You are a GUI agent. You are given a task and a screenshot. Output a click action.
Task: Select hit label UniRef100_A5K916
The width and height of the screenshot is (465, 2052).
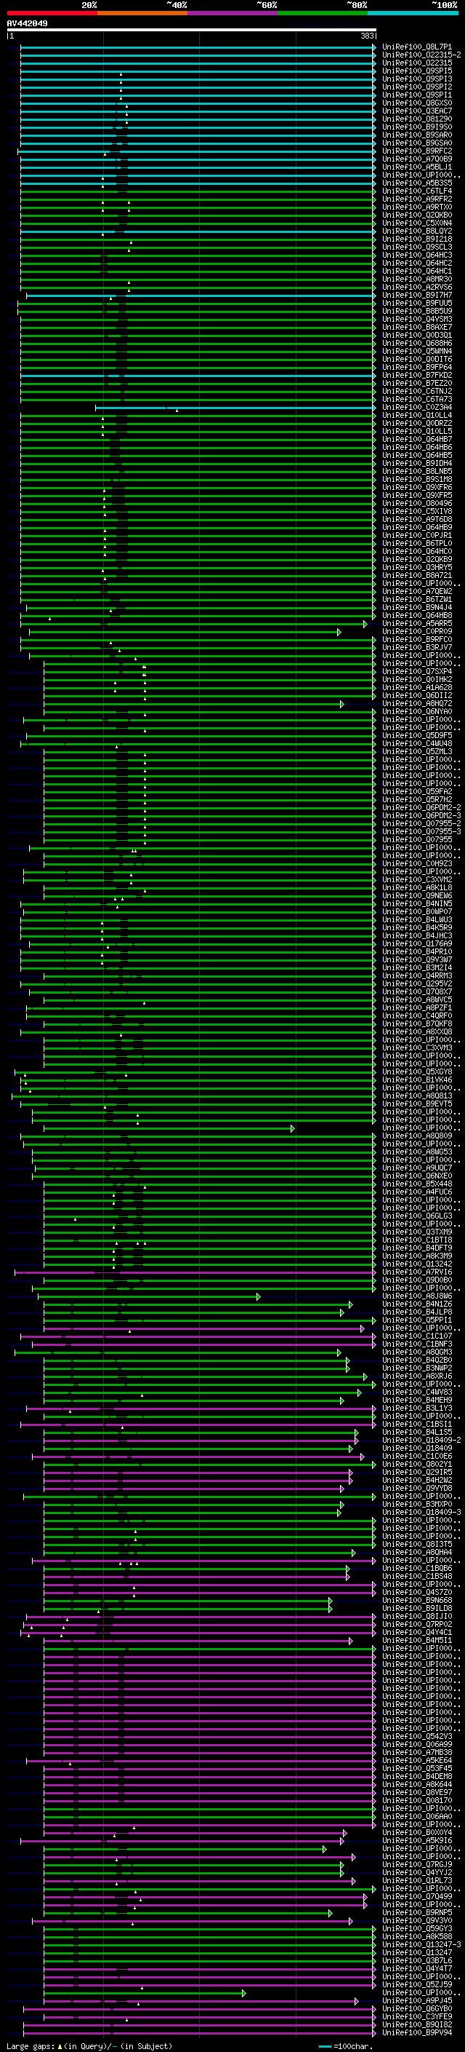(x=417, y=1841)
